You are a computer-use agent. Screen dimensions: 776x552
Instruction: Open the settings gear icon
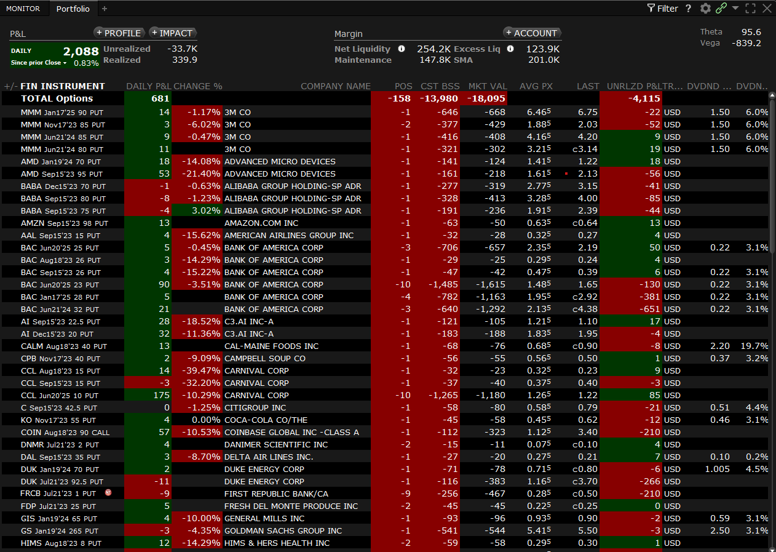point(705,9)
